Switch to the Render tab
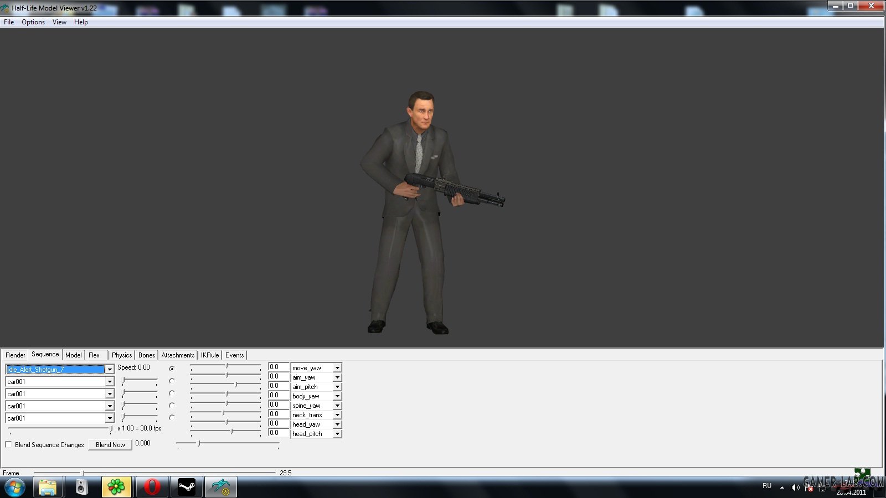This screenshot has height=498, width=886. click(16, 355)
